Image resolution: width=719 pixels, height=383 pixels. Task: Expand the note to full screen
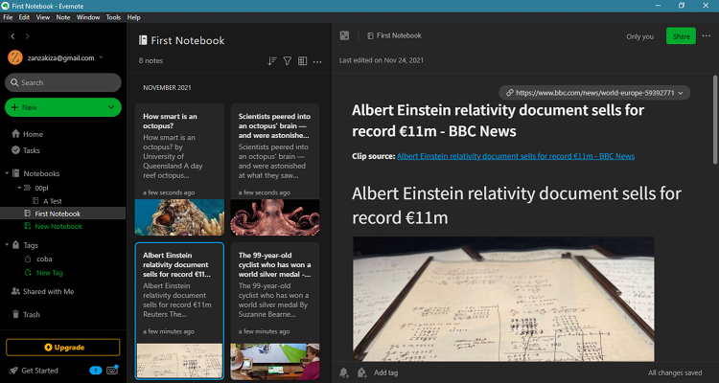click(344, 35)
